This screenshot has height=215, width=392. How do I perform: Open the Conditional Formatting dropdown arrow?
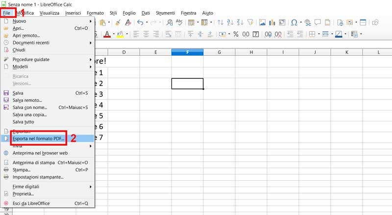click(x=361, y=34)
